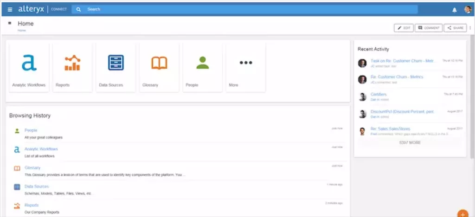Click avatar beside 'Task on Re: Customer Churn'
The width and height of the screenshot is (475, 217).
point(362,63)
